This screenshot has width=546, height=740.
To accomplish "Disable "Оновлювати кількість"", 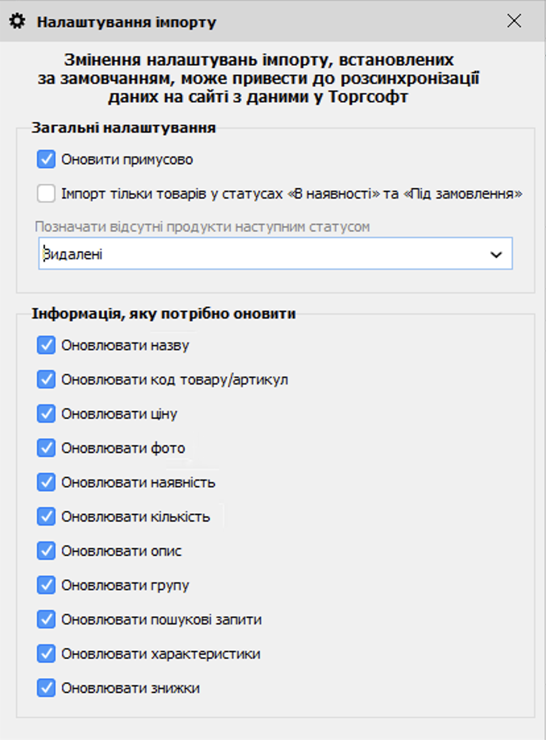I will [45, 516].
